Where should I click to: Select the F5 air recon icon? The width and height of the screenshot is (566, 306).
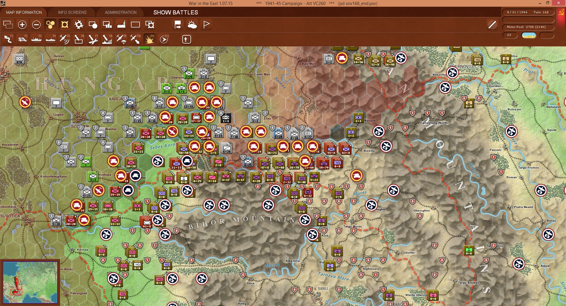65,39
